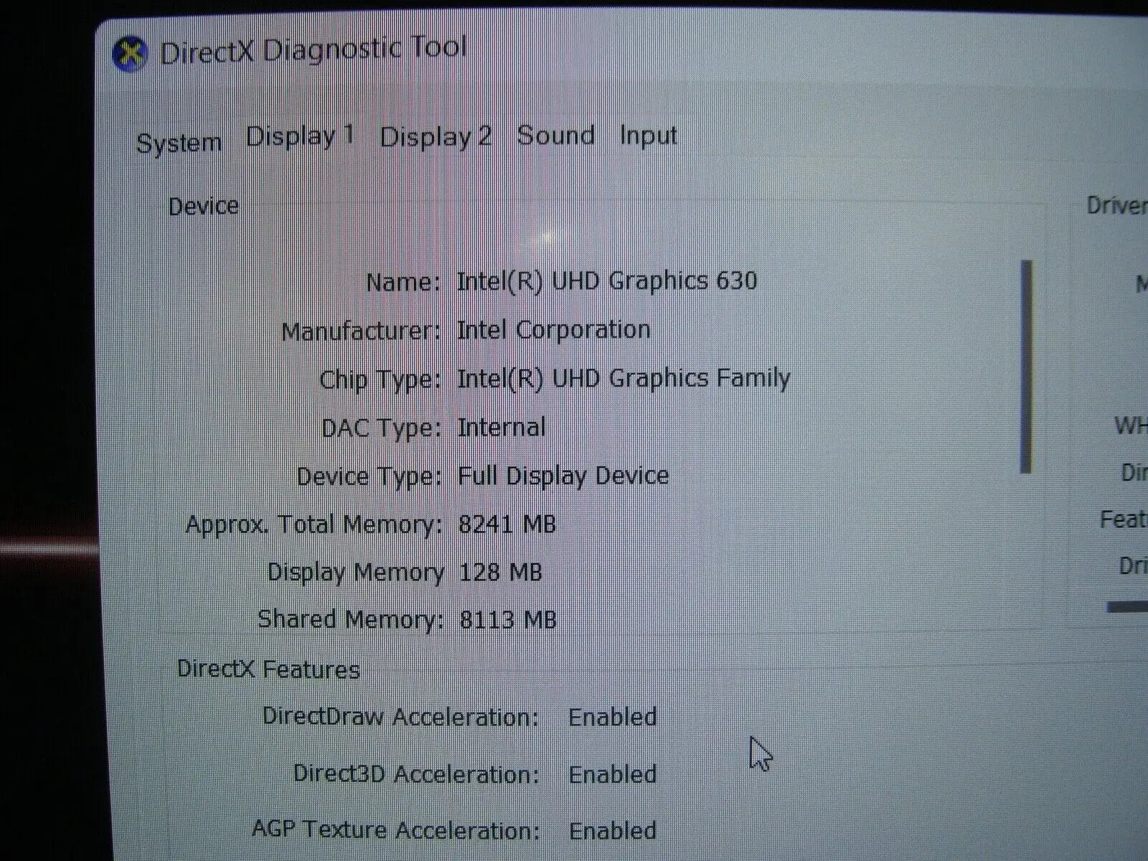
Task: Select the manufacturer value Intel Corporation
Action: pos(553,330)
